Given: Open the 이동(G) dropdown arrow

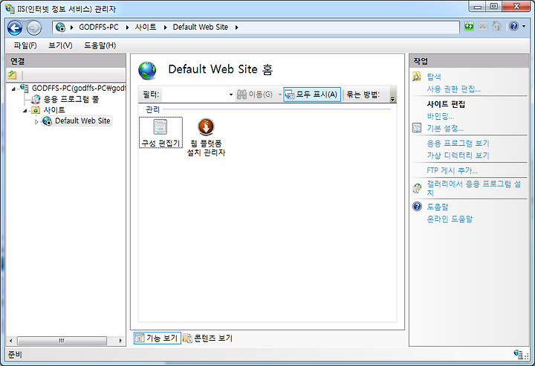Looking at the screenshot, I should 279,94.
